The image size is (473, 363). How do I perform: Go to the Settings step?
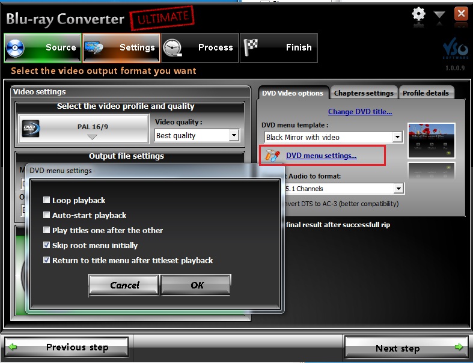point(121,48)
